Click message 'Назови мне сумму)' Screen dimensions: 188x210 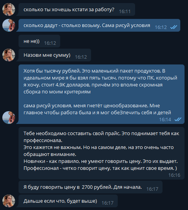pyautogui.click(x=55, y=55)
